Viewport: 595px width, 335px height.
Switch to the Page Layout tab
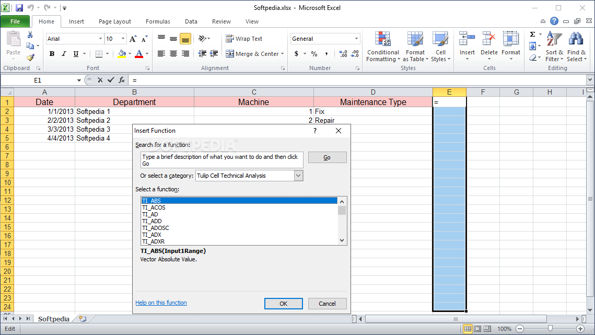tap(114, 21)
